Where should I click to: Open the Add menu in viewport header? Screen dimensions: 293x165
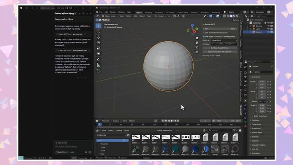135,16
